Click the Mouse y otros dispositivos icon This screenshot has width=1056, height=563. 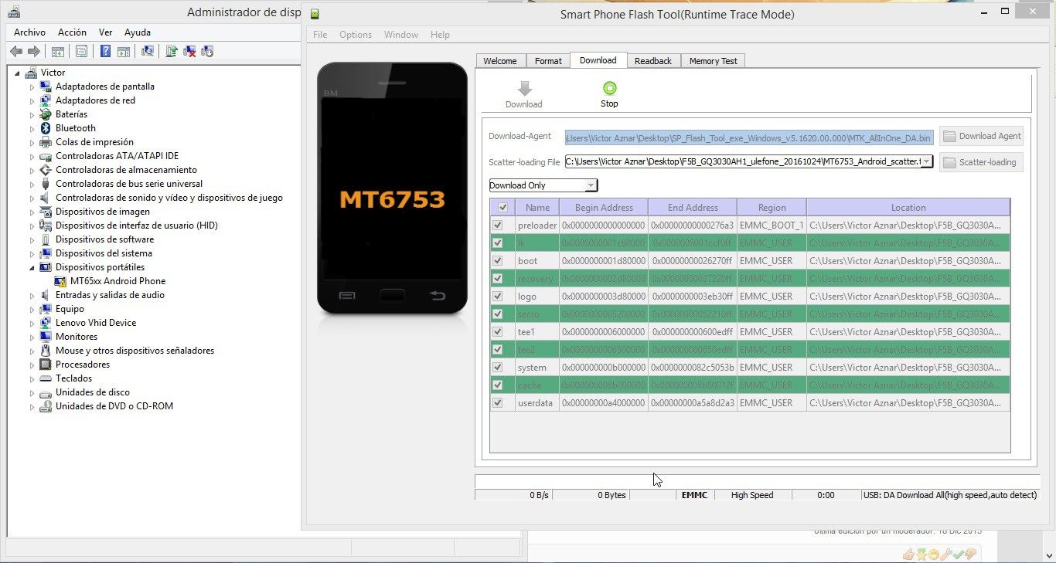click(x=46, y=351)
